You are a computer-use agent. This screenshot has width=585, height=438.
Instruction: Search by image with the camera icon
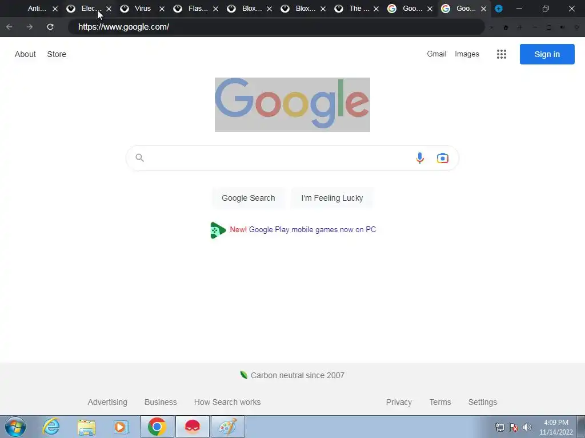click(443, 158)
